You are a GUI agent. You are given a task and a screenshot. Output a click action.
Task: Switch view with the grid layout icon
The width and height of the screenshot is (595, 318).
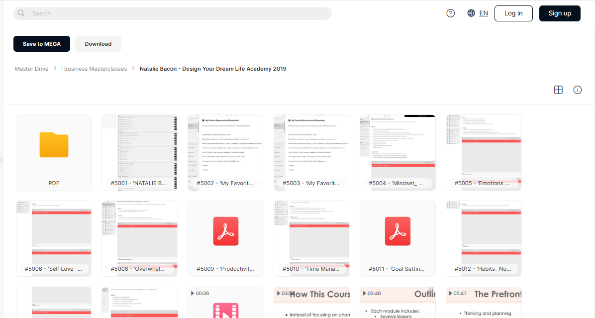pos(558,90)
